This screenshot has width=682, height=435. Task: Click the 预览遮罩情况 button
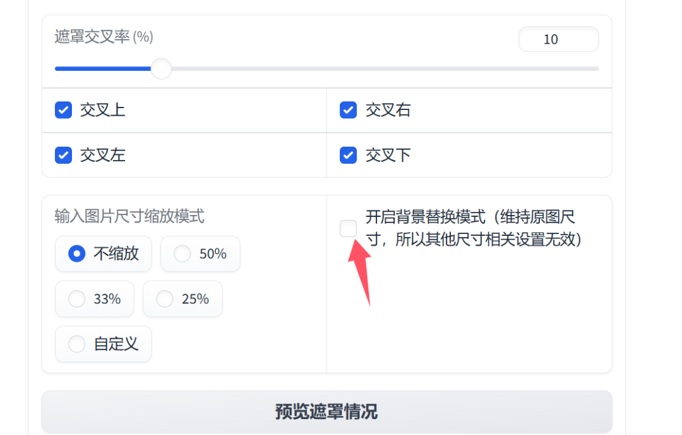tap(326, 412)
